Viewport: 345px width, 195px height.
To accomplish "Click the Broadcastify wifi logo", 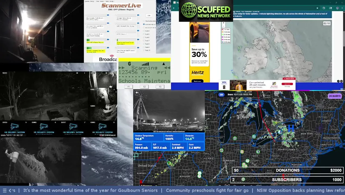I will point(112,56).
